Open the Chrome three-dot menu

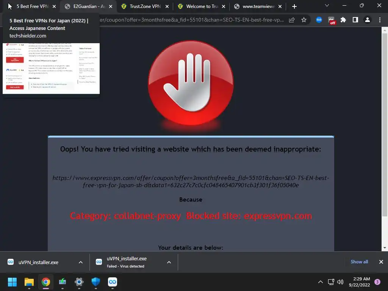coord(380,20)
